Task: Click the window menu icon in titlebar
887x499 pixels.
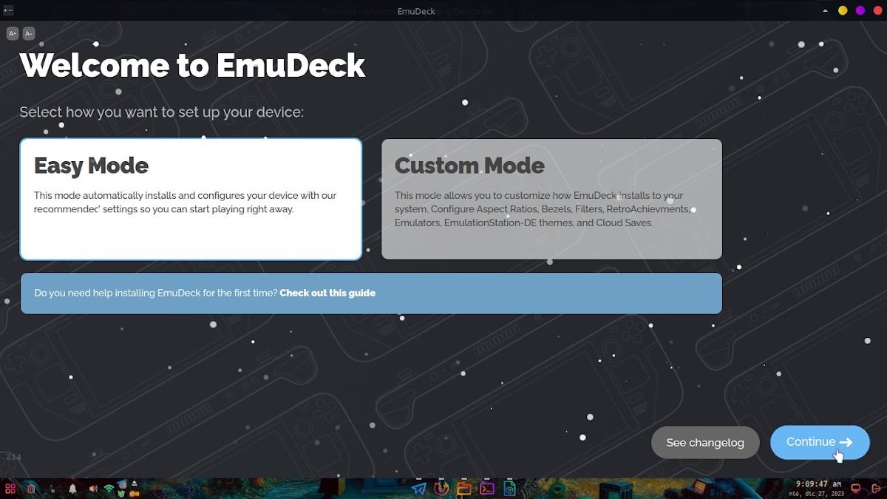Action: tap(7, 10)
